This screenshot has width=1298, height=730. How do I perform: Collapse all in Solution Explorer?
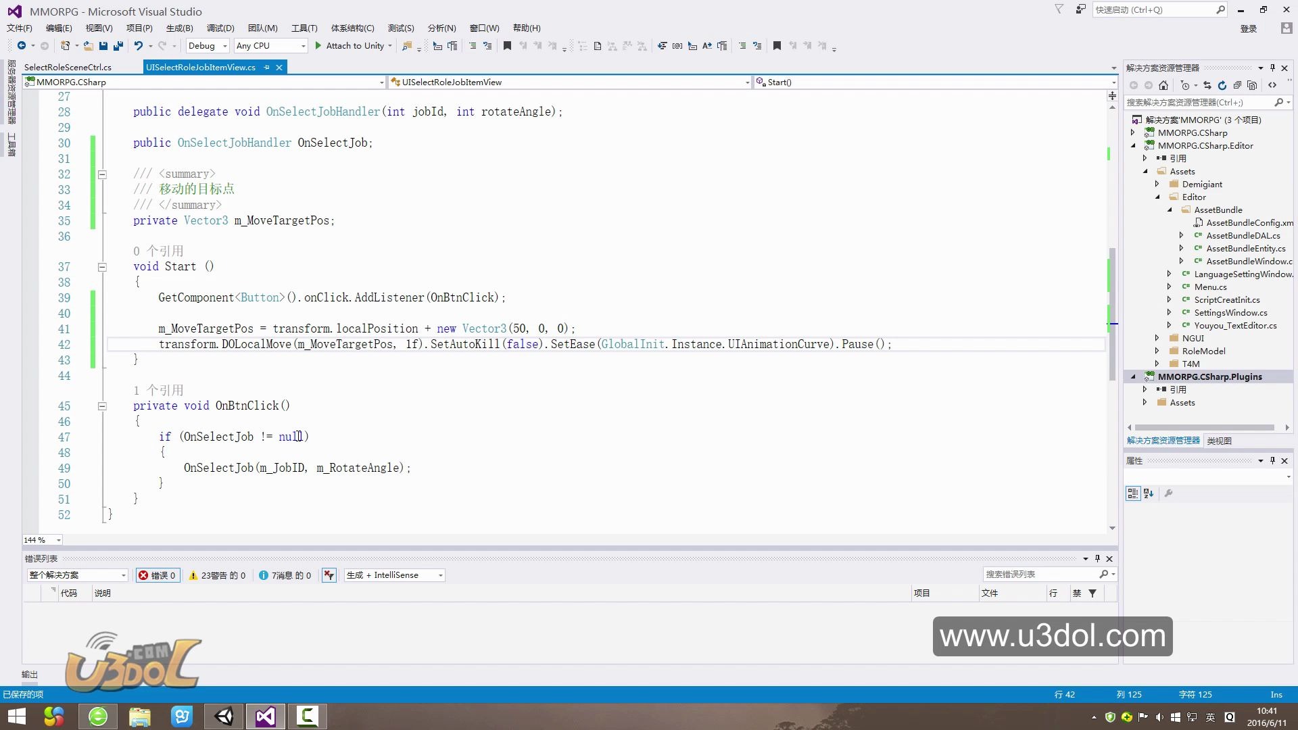(x=1237, y=85)
